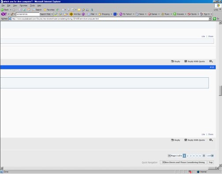Open the Search toolbar button
222x174 pixels.
[37, 10]
